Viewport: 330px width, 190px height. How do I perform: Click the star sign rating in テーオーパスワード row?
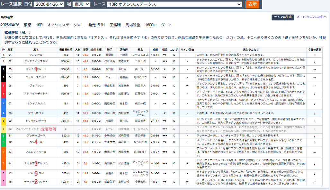click(187, 182)
